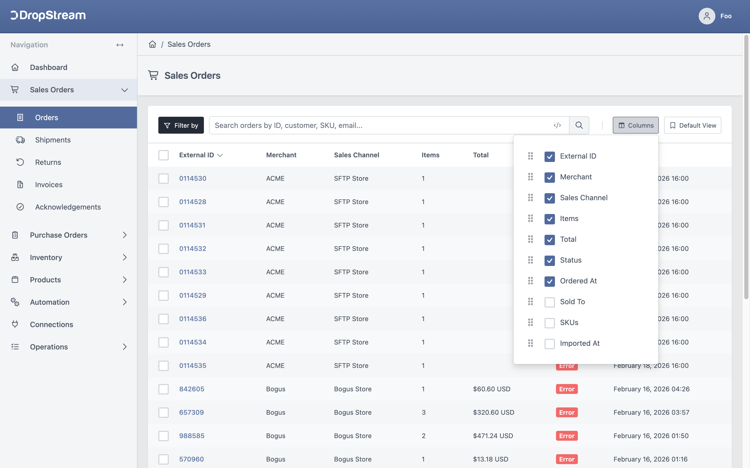This screenshot has width=750, height=468.
Task: Select the row checkbox for order 0114530
Action: pos(163,178)
